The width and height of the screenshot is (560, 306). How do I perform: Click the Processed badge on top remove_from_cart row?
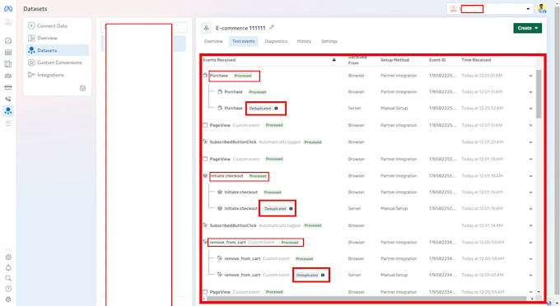click(x=290, y=243)
